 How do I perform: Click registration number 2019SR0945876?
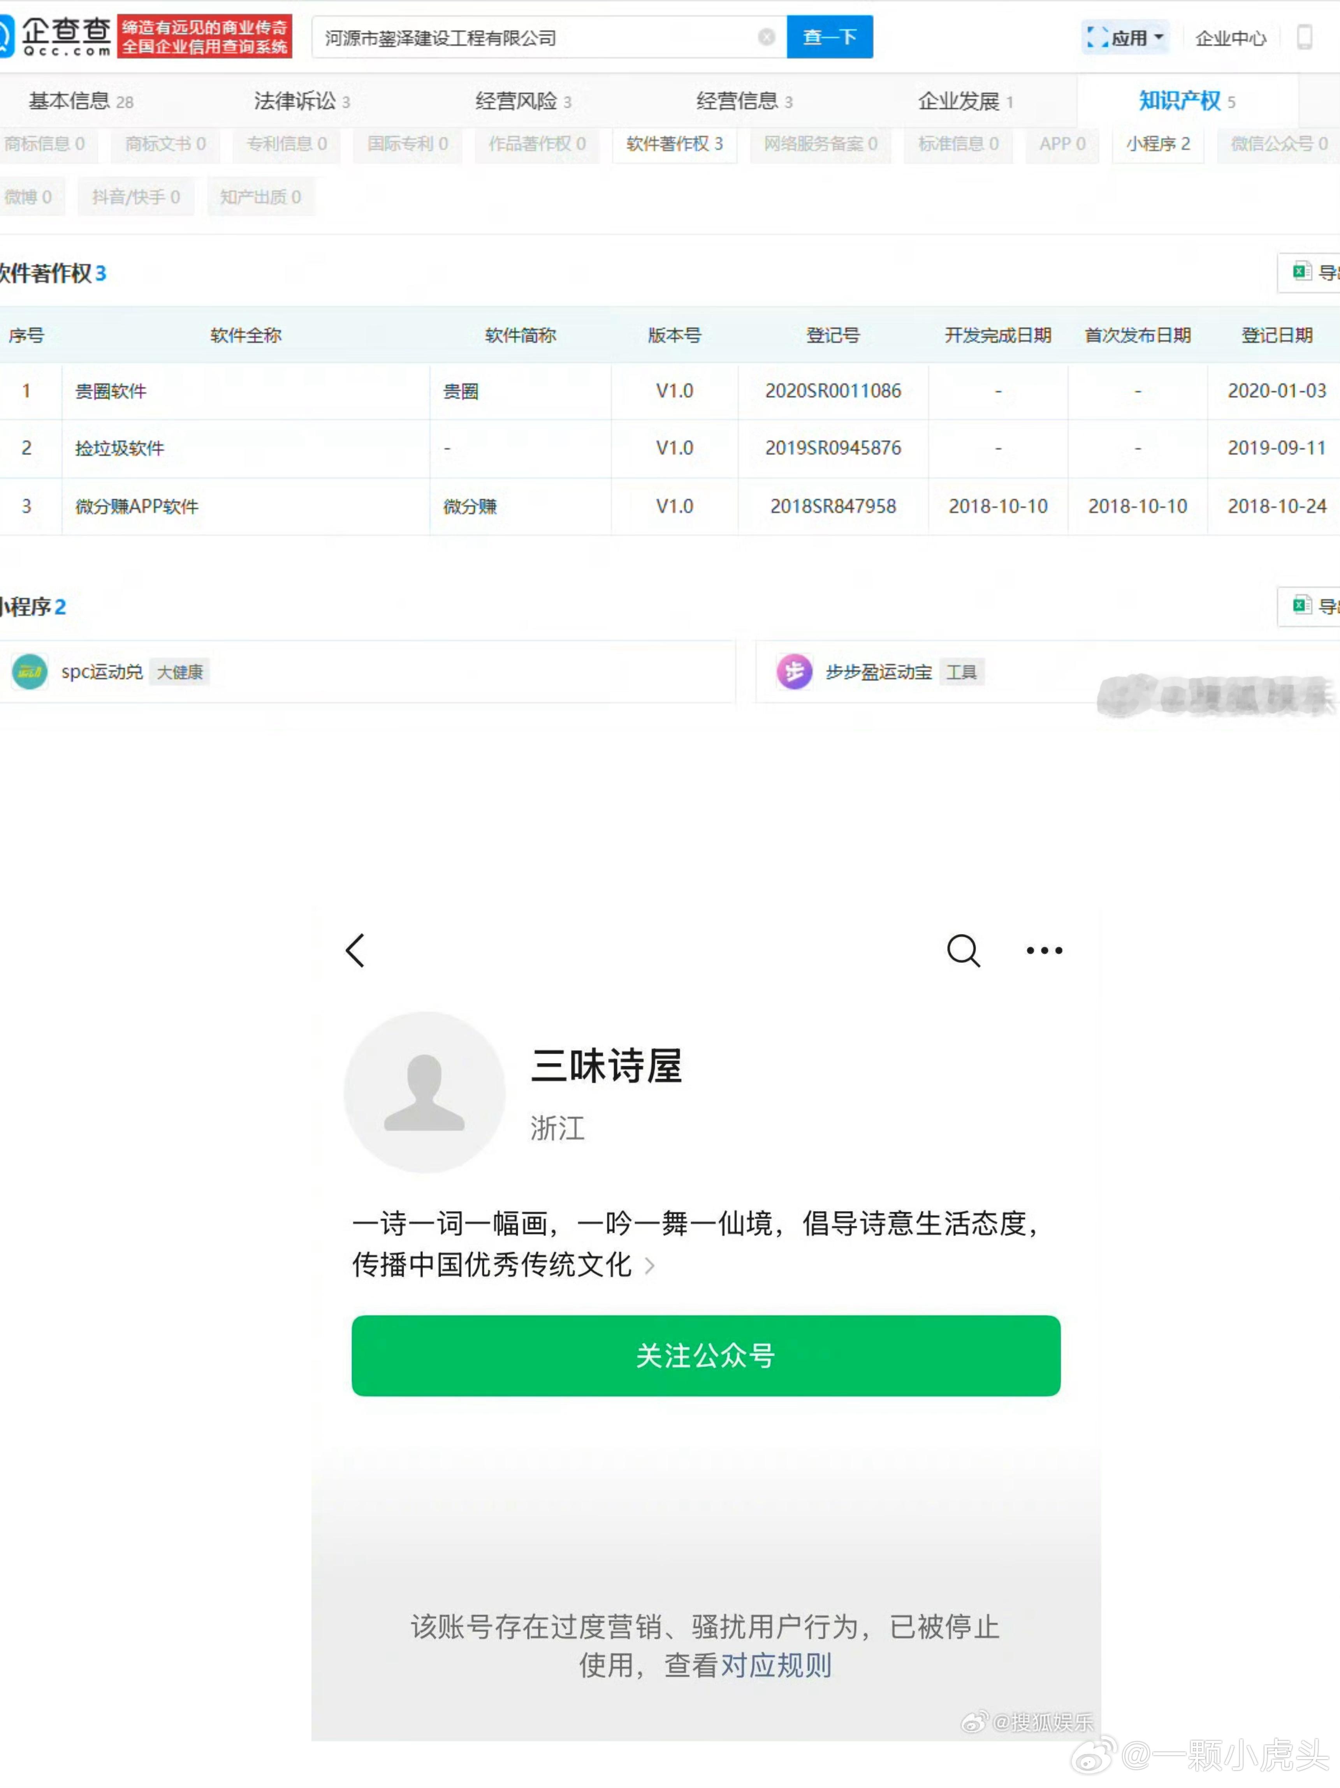(x=833, y=448)
